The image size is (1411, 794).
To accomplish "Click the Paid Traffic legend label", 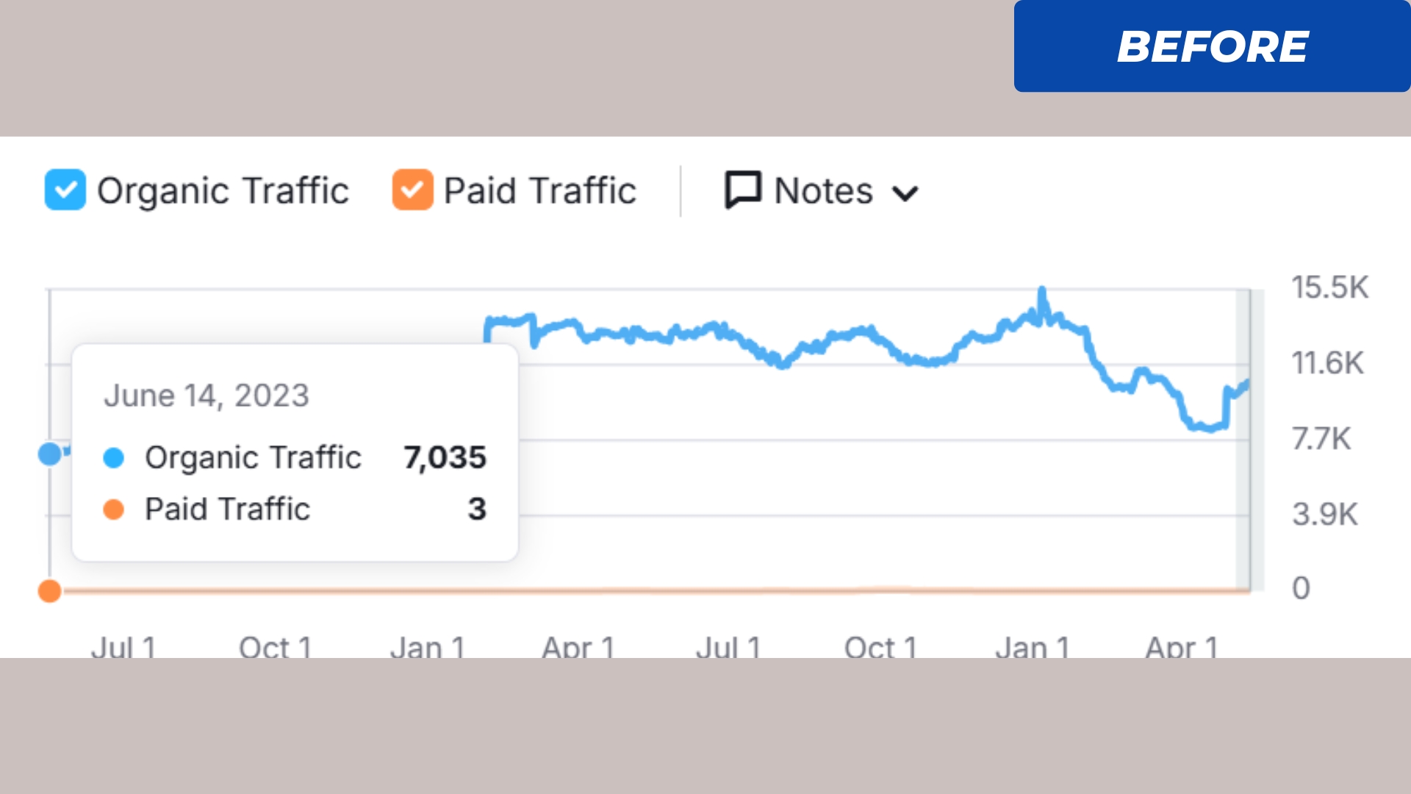I will pos(539,191).
